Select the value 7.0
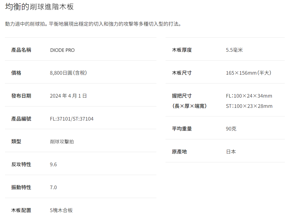 (x=53, y=187)
